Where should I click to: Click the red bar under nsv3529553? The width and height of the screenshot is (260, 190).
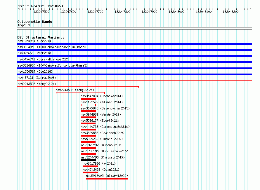pyautogui.click(x=89, y=136)
